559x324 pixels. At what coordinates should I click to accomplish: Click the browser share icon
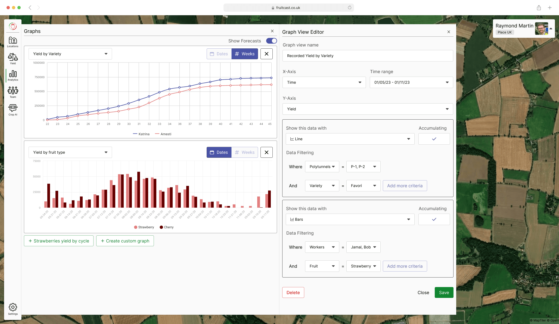coord(539,8)
